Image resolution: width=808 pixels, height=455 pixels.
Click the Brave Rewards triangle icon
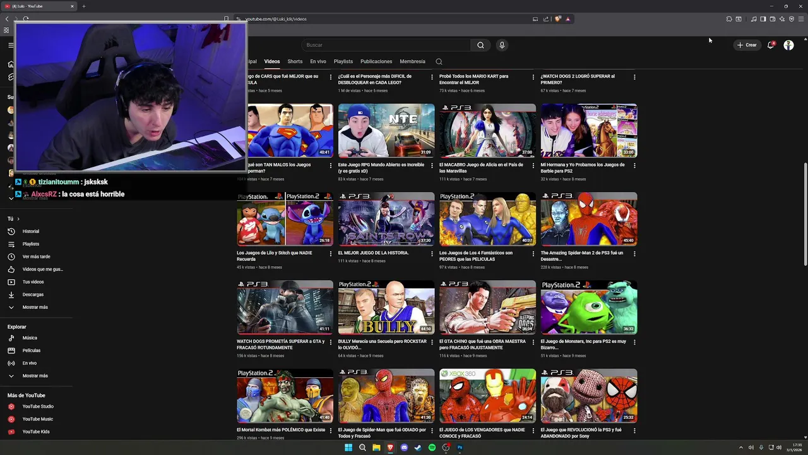tap(567, 19)
